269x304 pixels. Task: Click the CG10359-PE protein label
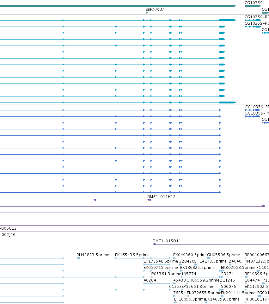coord(257,107)
